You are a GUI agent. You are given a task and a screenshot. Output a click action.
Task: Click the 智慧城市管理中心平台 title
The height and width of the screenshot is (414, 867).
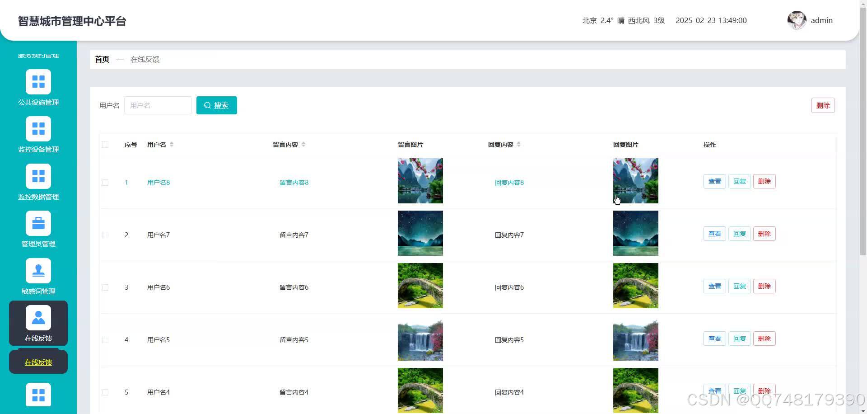72,21
